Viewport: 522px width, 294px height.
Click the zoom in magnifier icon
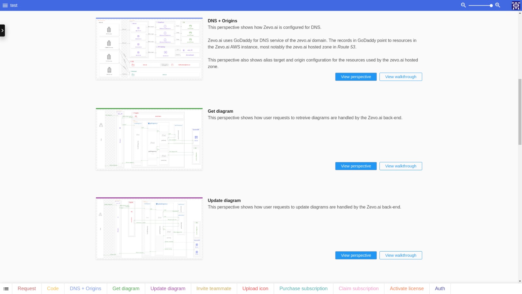click(498, 5)
